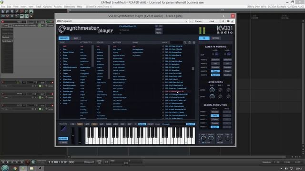Click the plus button beside the preset dropdown
The image size is (305, 171).
click(191, 21)
